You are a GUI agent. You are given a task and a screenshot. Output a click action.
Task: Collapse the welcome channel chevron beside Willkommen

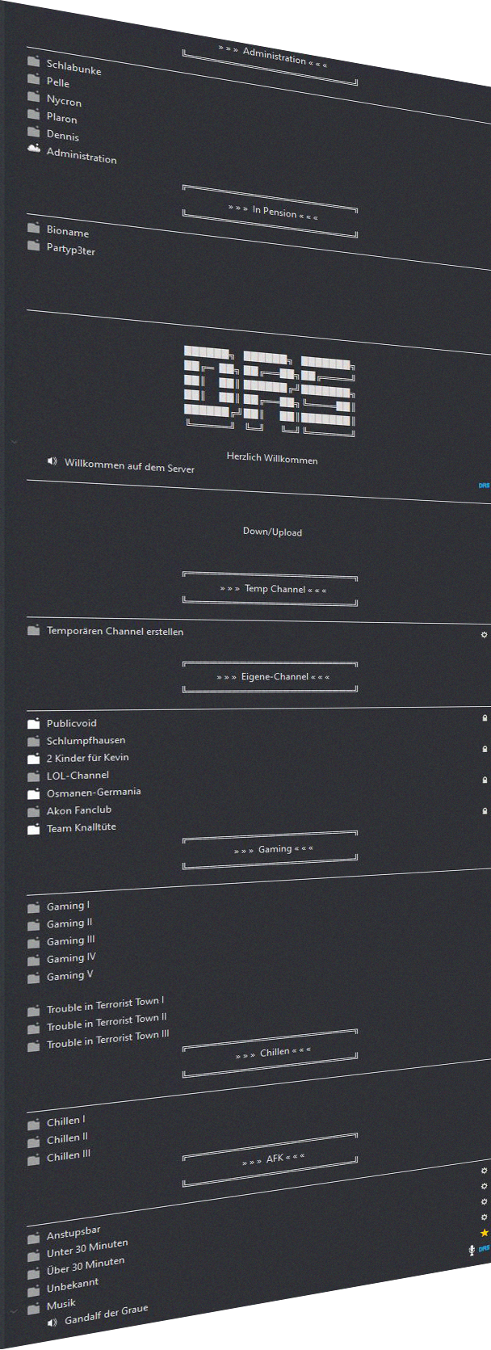pos(13,443)
